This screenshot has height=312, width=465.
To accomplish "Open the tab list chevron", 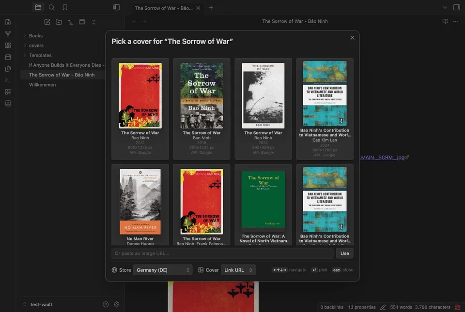I will tap(445, 8).
